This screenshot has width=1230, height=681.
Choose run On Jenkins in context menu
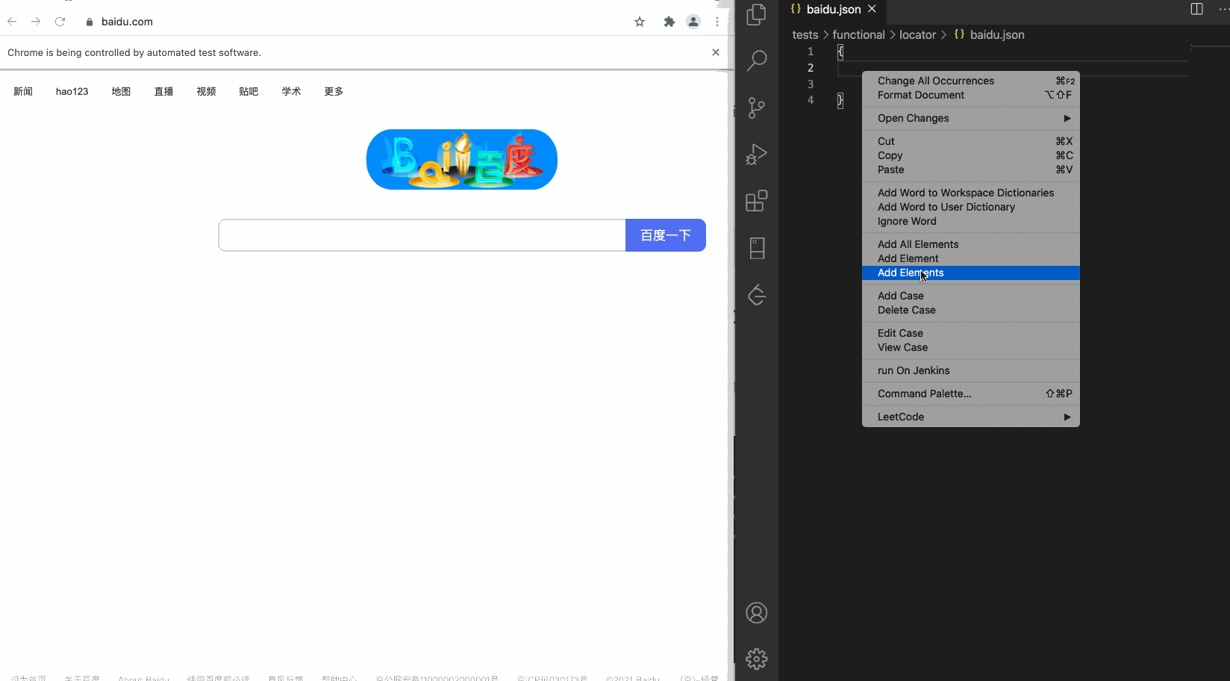tap(971, 370)
